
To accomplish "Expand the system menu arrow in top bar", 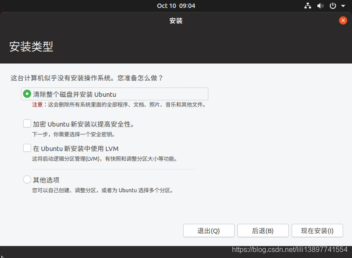I will 343,6.
